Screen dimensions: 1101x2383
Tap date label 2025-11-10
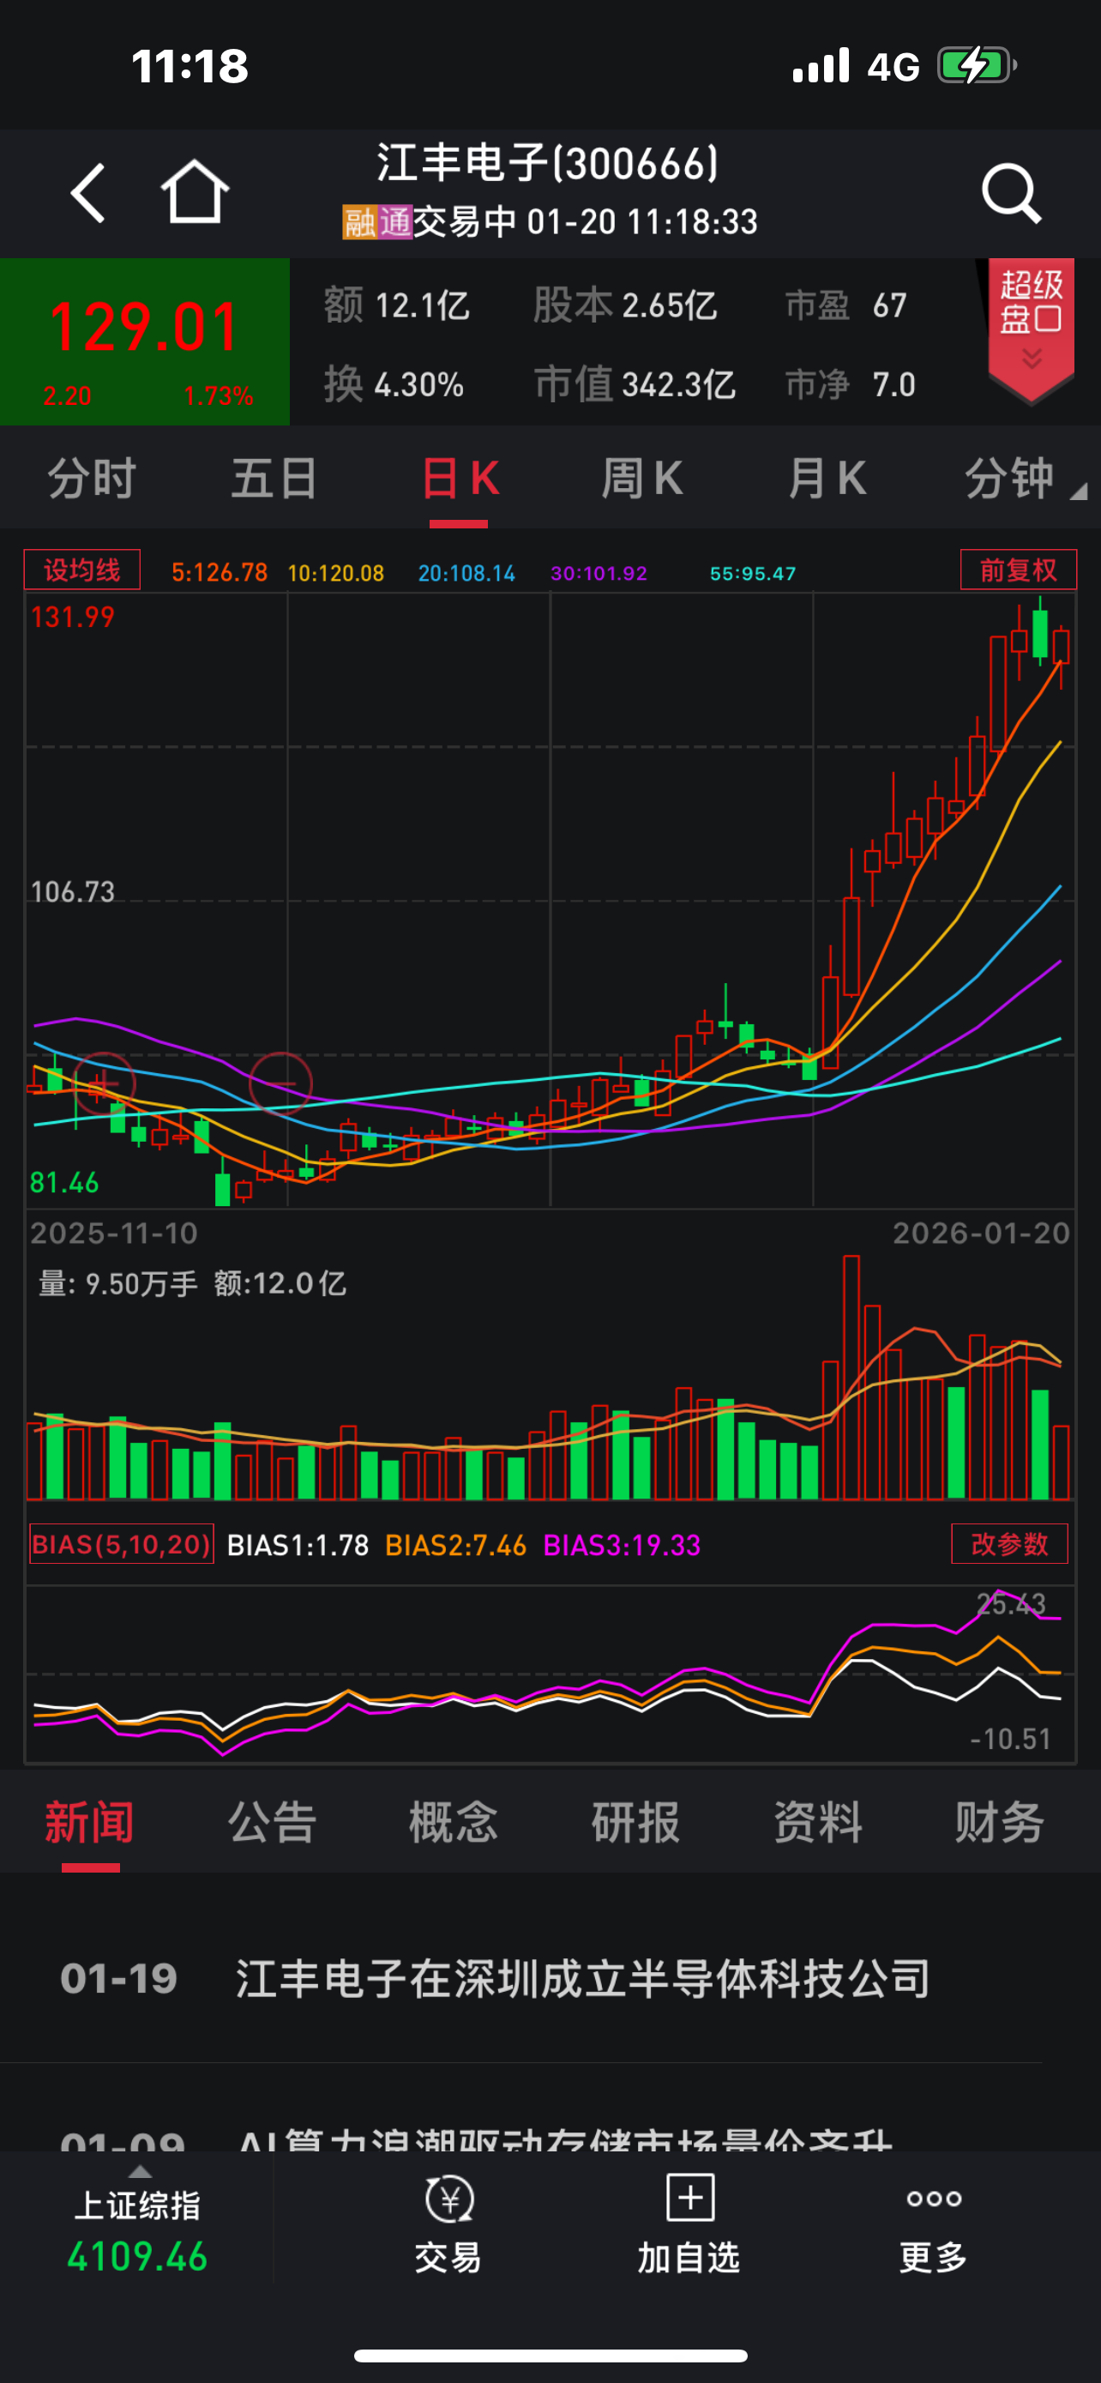pyautogui.click(x=114, y=1234)
